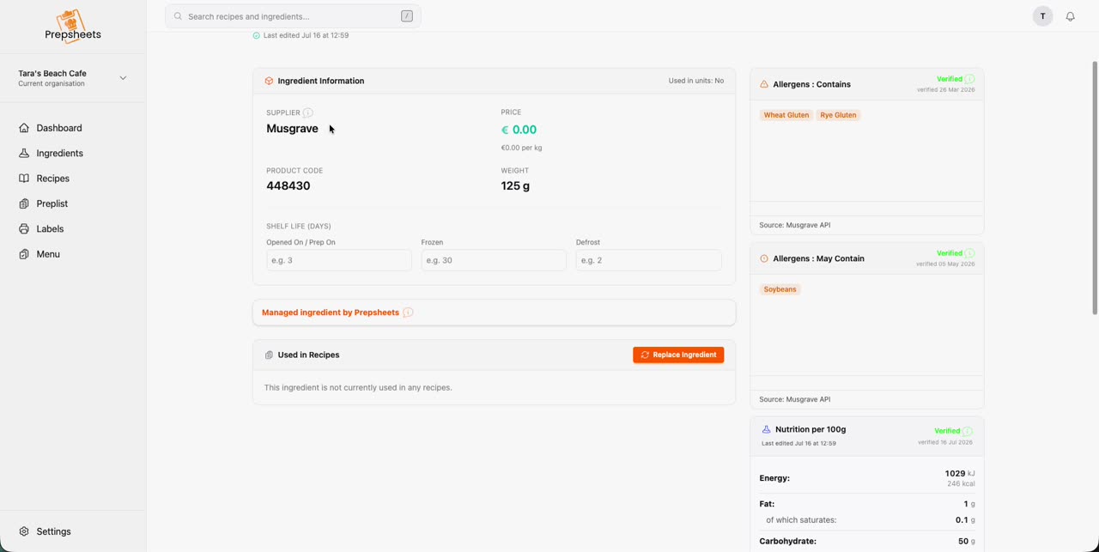Click the Prepsheets logo
The height and width of the screenshot is (552, 1099).
(73, 26)
